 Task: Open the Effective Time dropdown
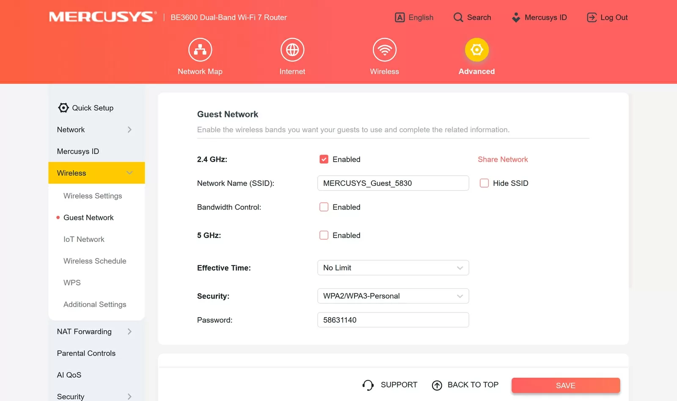pos(393,268)
